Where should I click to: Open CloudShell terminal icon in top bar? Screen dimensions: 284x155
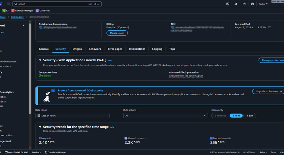point(228,4)
